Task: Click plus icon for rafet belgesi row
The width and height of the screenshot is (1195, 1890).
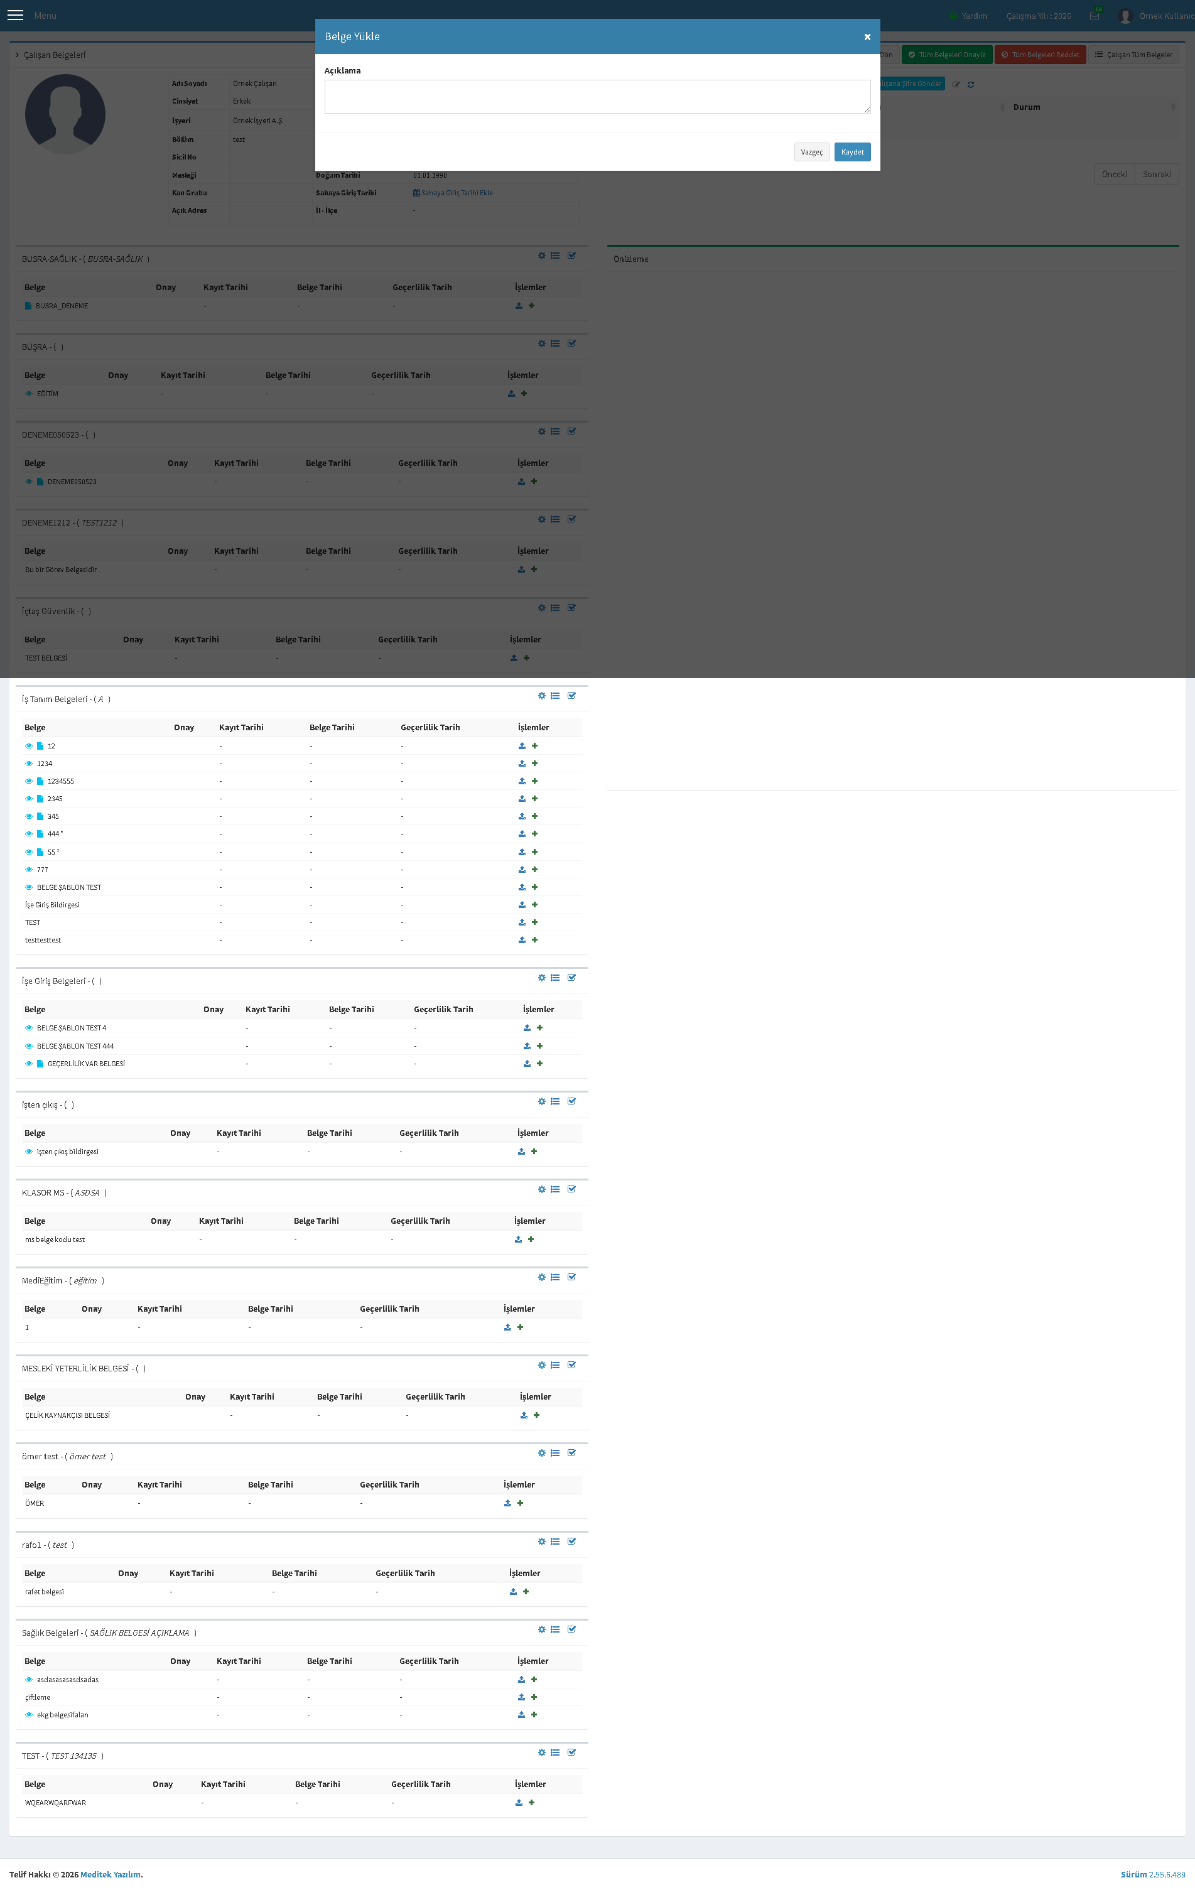Action: tap(526, 1592)
